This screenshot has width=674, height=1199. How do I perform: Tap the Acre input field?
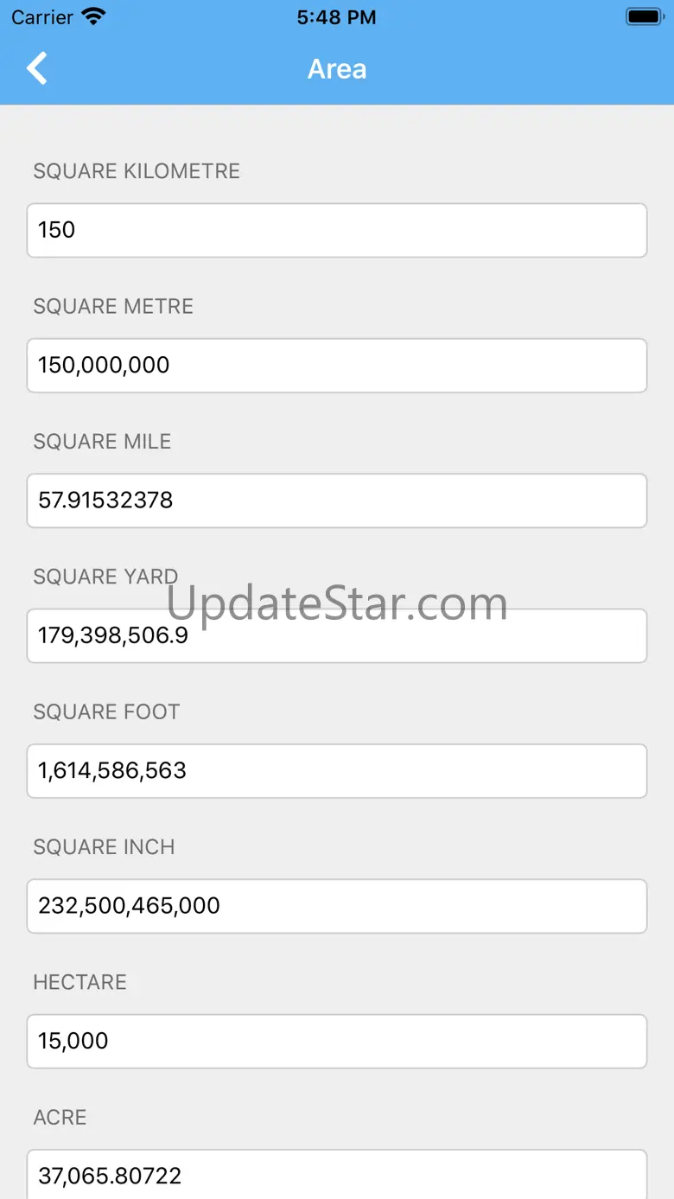point(337,1175)
